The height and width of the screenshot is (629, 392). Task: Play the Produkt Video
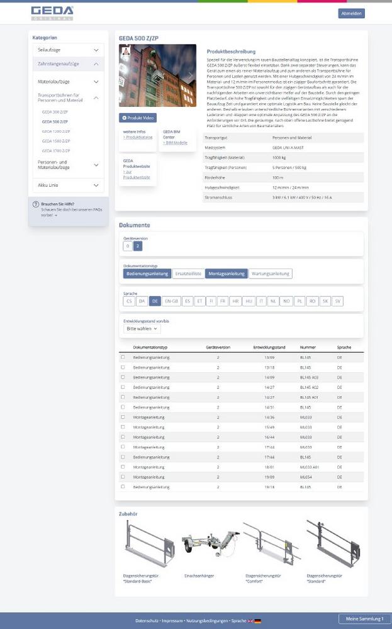[x=138, y=118]
